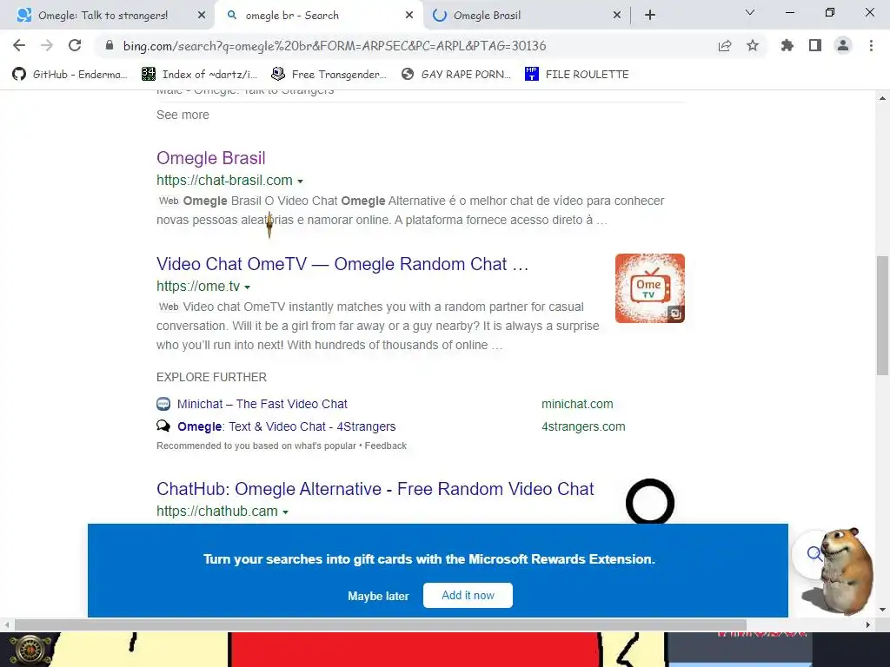Image resolution: width=890 pixels, height=667 pixels.
Task: Open Chrome's three-dot menu
Action: point(871,45)
